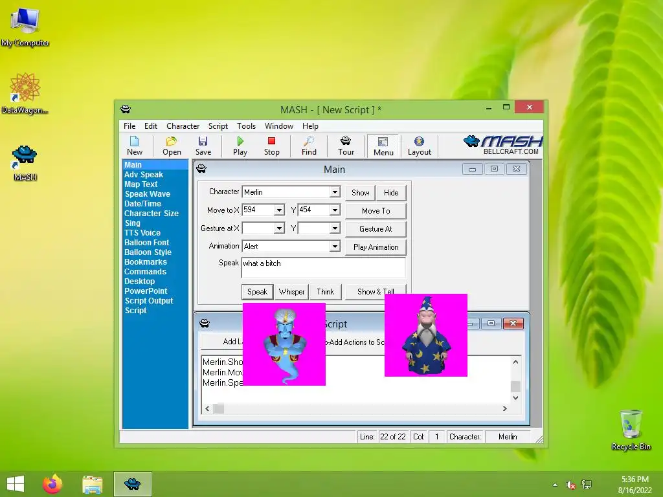663x497 pixels.
Task: Click the Speak button
Action: pyautogui.click(x=257, y=292)
